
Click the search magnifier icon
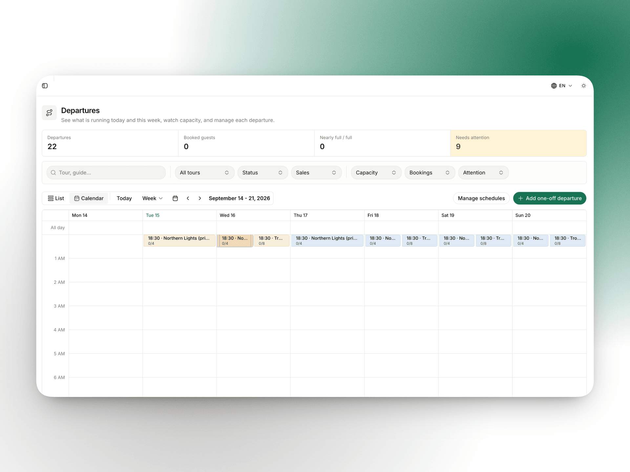coord(53,173)
